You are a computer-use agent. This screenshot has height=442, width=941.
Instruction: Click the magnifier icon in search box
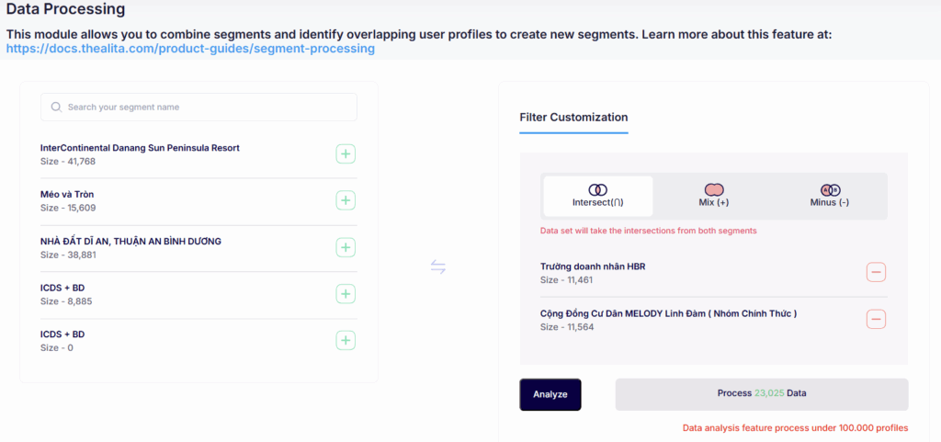point(56,107)
